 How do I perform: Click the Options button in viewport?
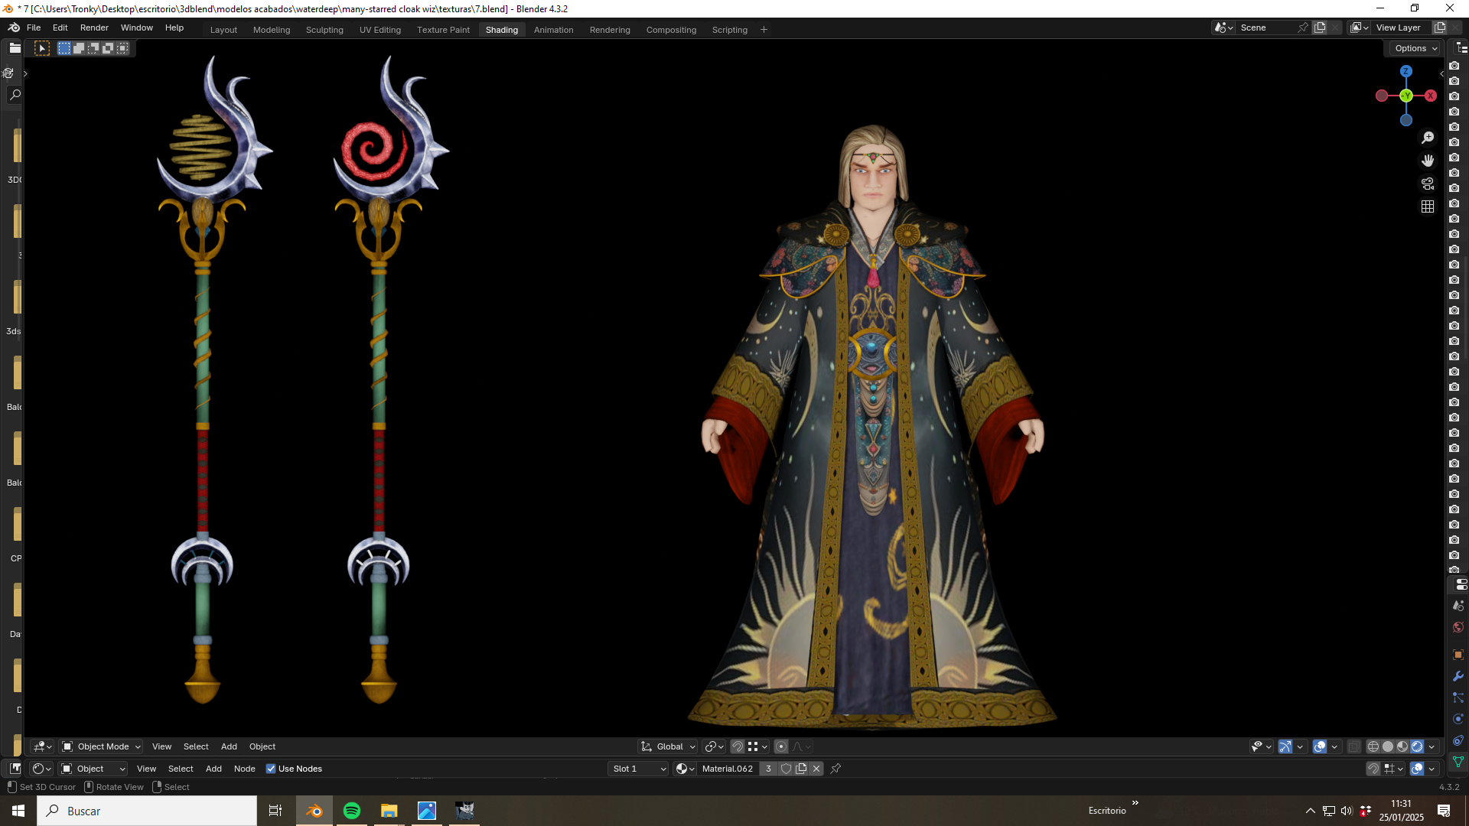1415,48
